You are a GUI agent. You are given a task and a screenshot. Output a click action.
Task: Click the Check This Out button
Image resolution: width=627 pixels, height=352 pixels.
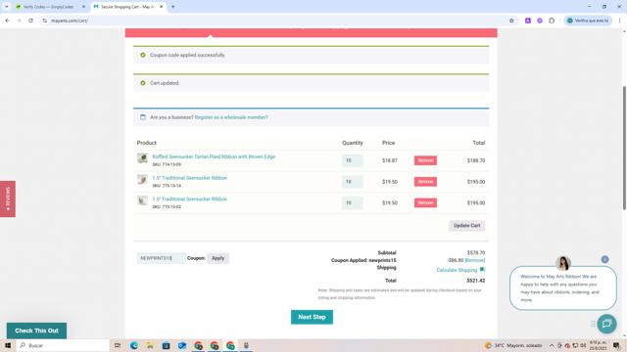[36, 330]
